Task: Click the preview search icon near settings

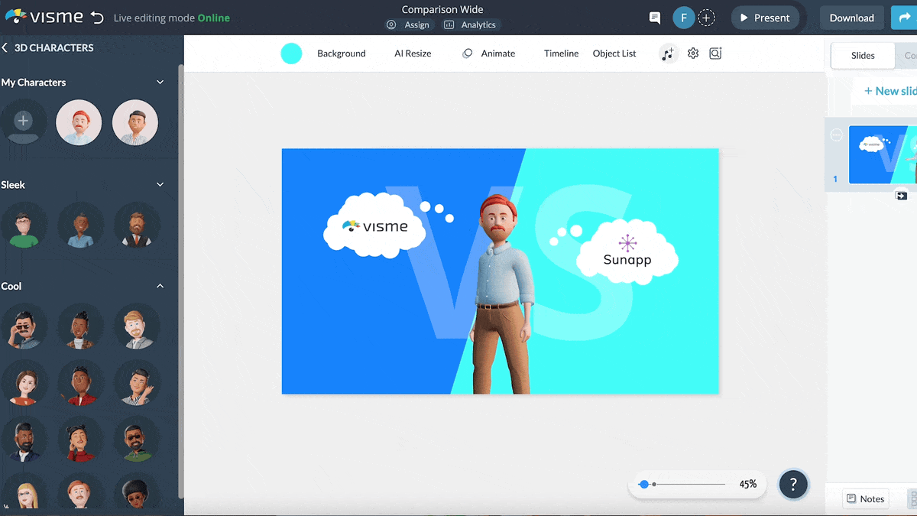Action: 715,53
